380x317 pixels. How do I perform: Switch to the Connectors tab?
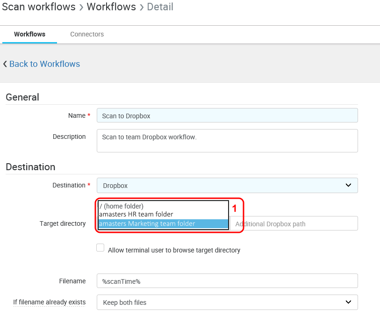pyautogui.click(x=87, y=34)
